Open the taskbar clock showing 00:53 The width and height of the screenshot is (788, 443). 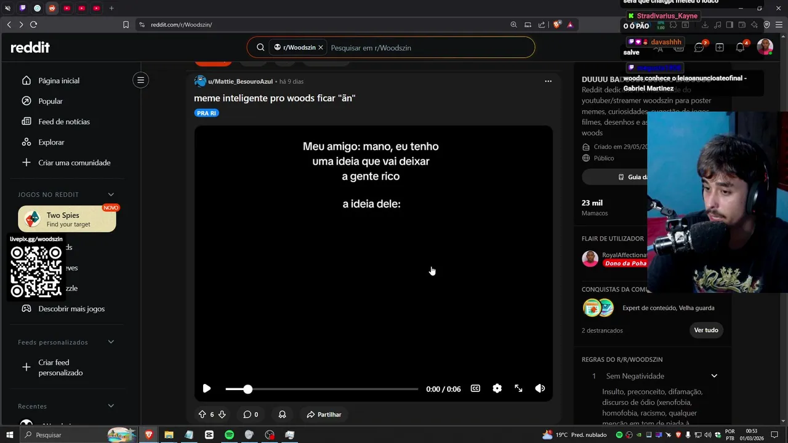(x=751, y=434)
